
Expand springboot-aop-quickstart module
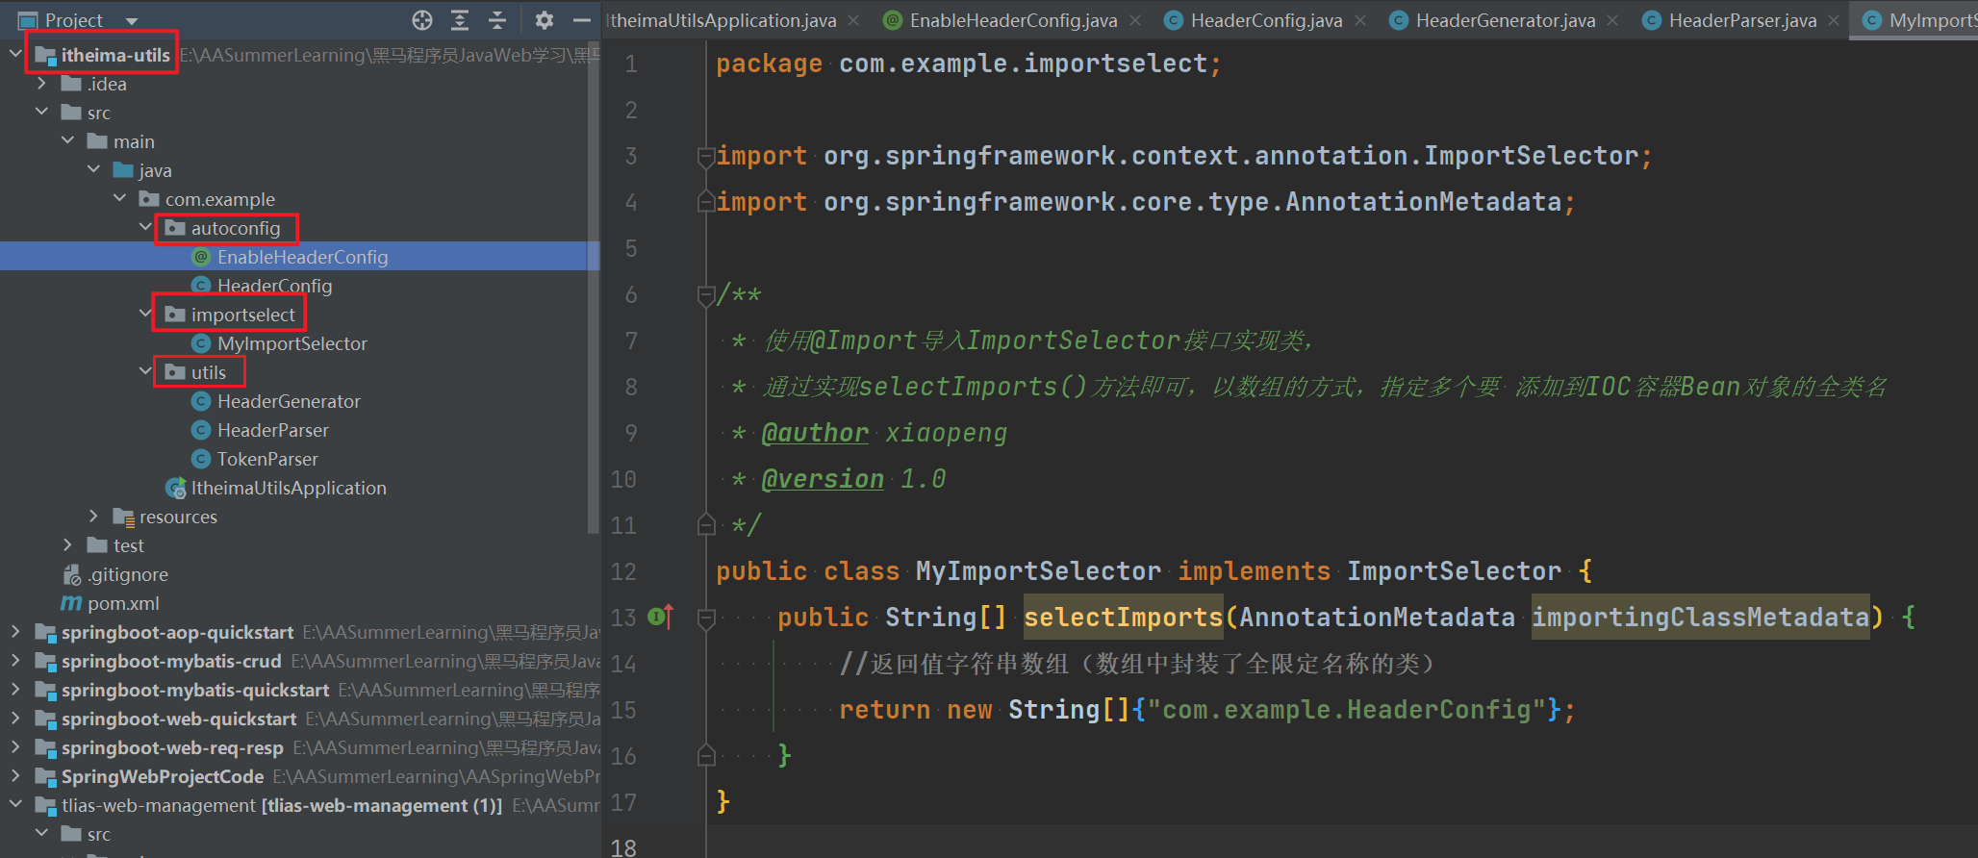click(15, 632)
